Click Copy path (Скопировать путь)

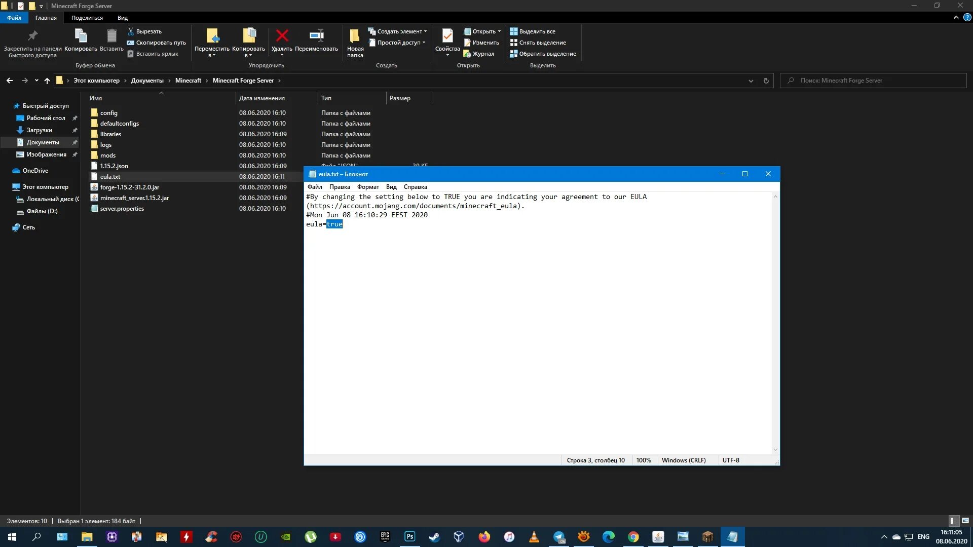(x=156, y=43)
